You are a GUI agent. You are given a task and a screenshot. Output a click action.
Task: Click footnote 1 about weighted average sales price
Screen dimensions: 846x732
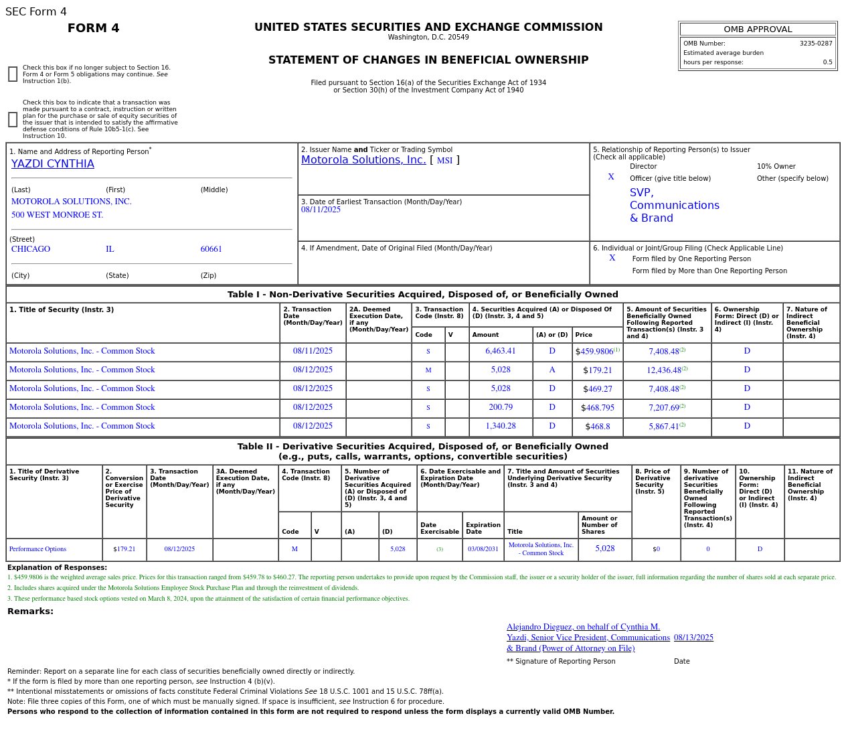click(422, 577)
